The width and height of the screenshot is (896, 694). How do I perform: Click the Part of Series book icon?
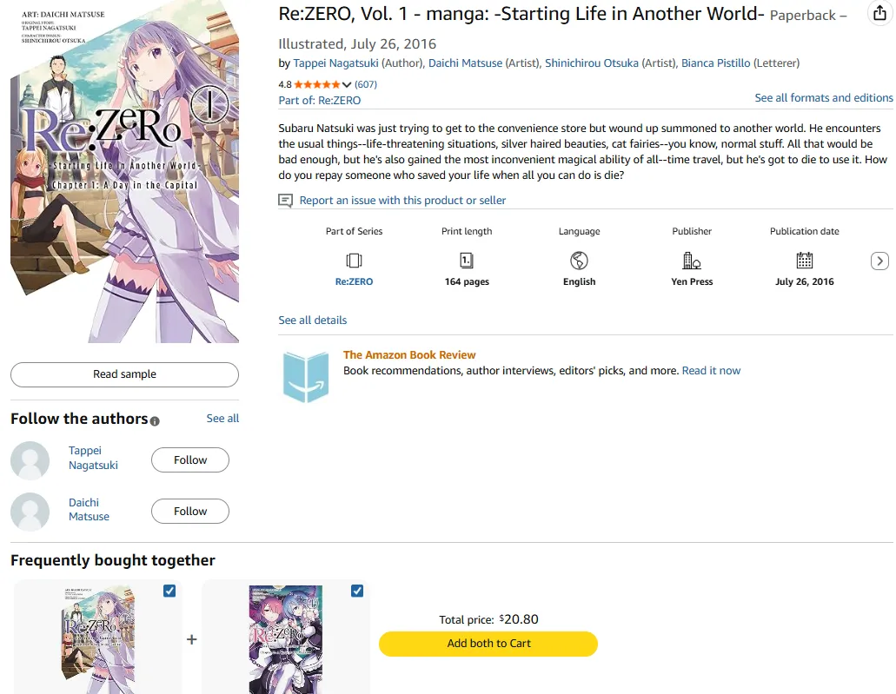click(354, 261)
